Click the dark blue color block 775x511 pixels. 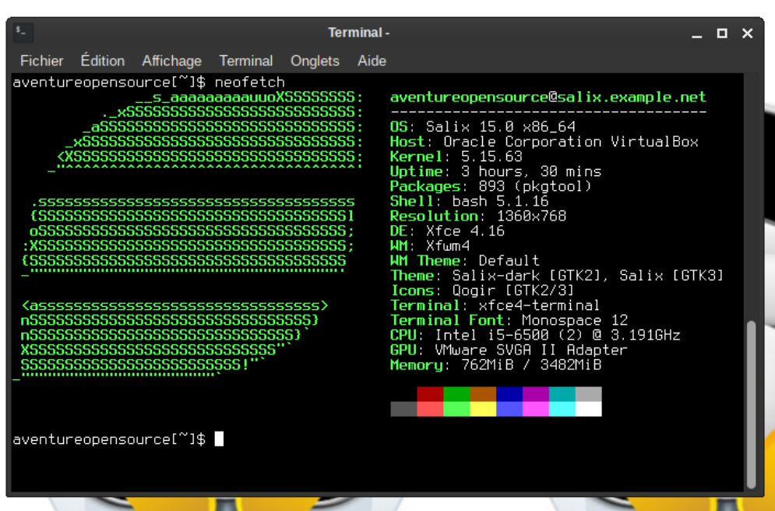tap(509, 394)
